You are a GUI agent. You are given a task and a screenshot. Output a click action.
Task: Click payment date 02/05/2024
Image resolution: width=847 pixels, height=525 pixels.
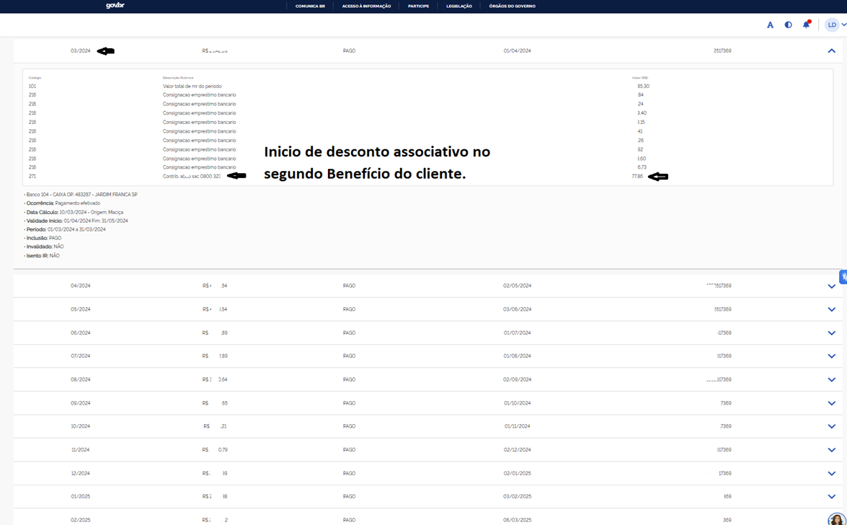[x=517, y=286]
